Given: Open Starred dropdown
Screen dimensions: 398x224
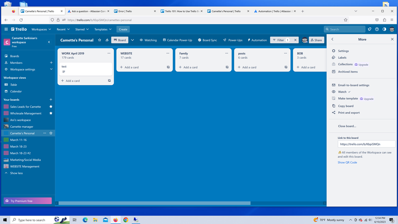Looking at the screenshot, I should (x=82, y=29).
